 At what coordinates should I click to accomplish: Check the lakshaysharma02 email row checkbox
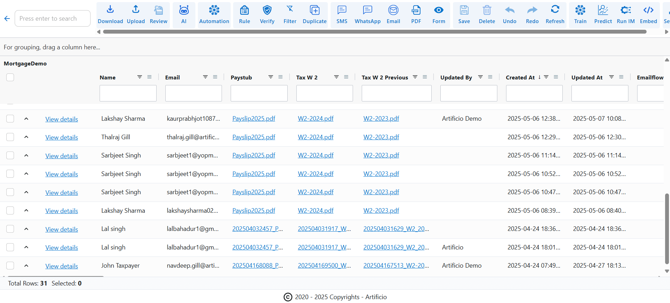[x=10, y=211]
